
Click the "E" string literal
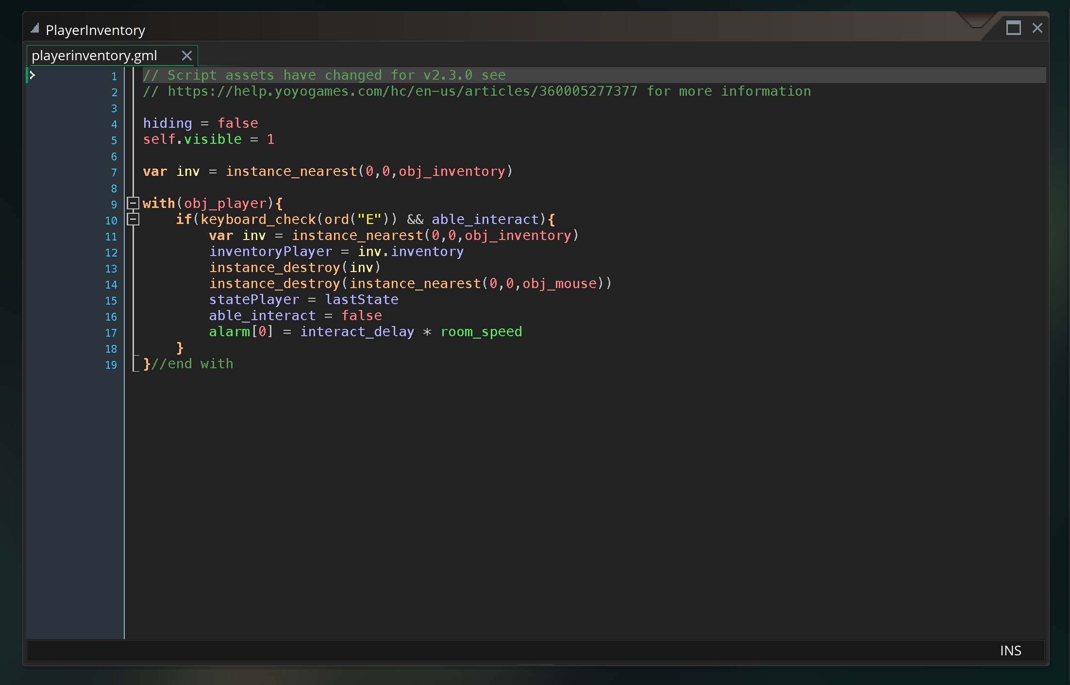click(x=369, y=220)
